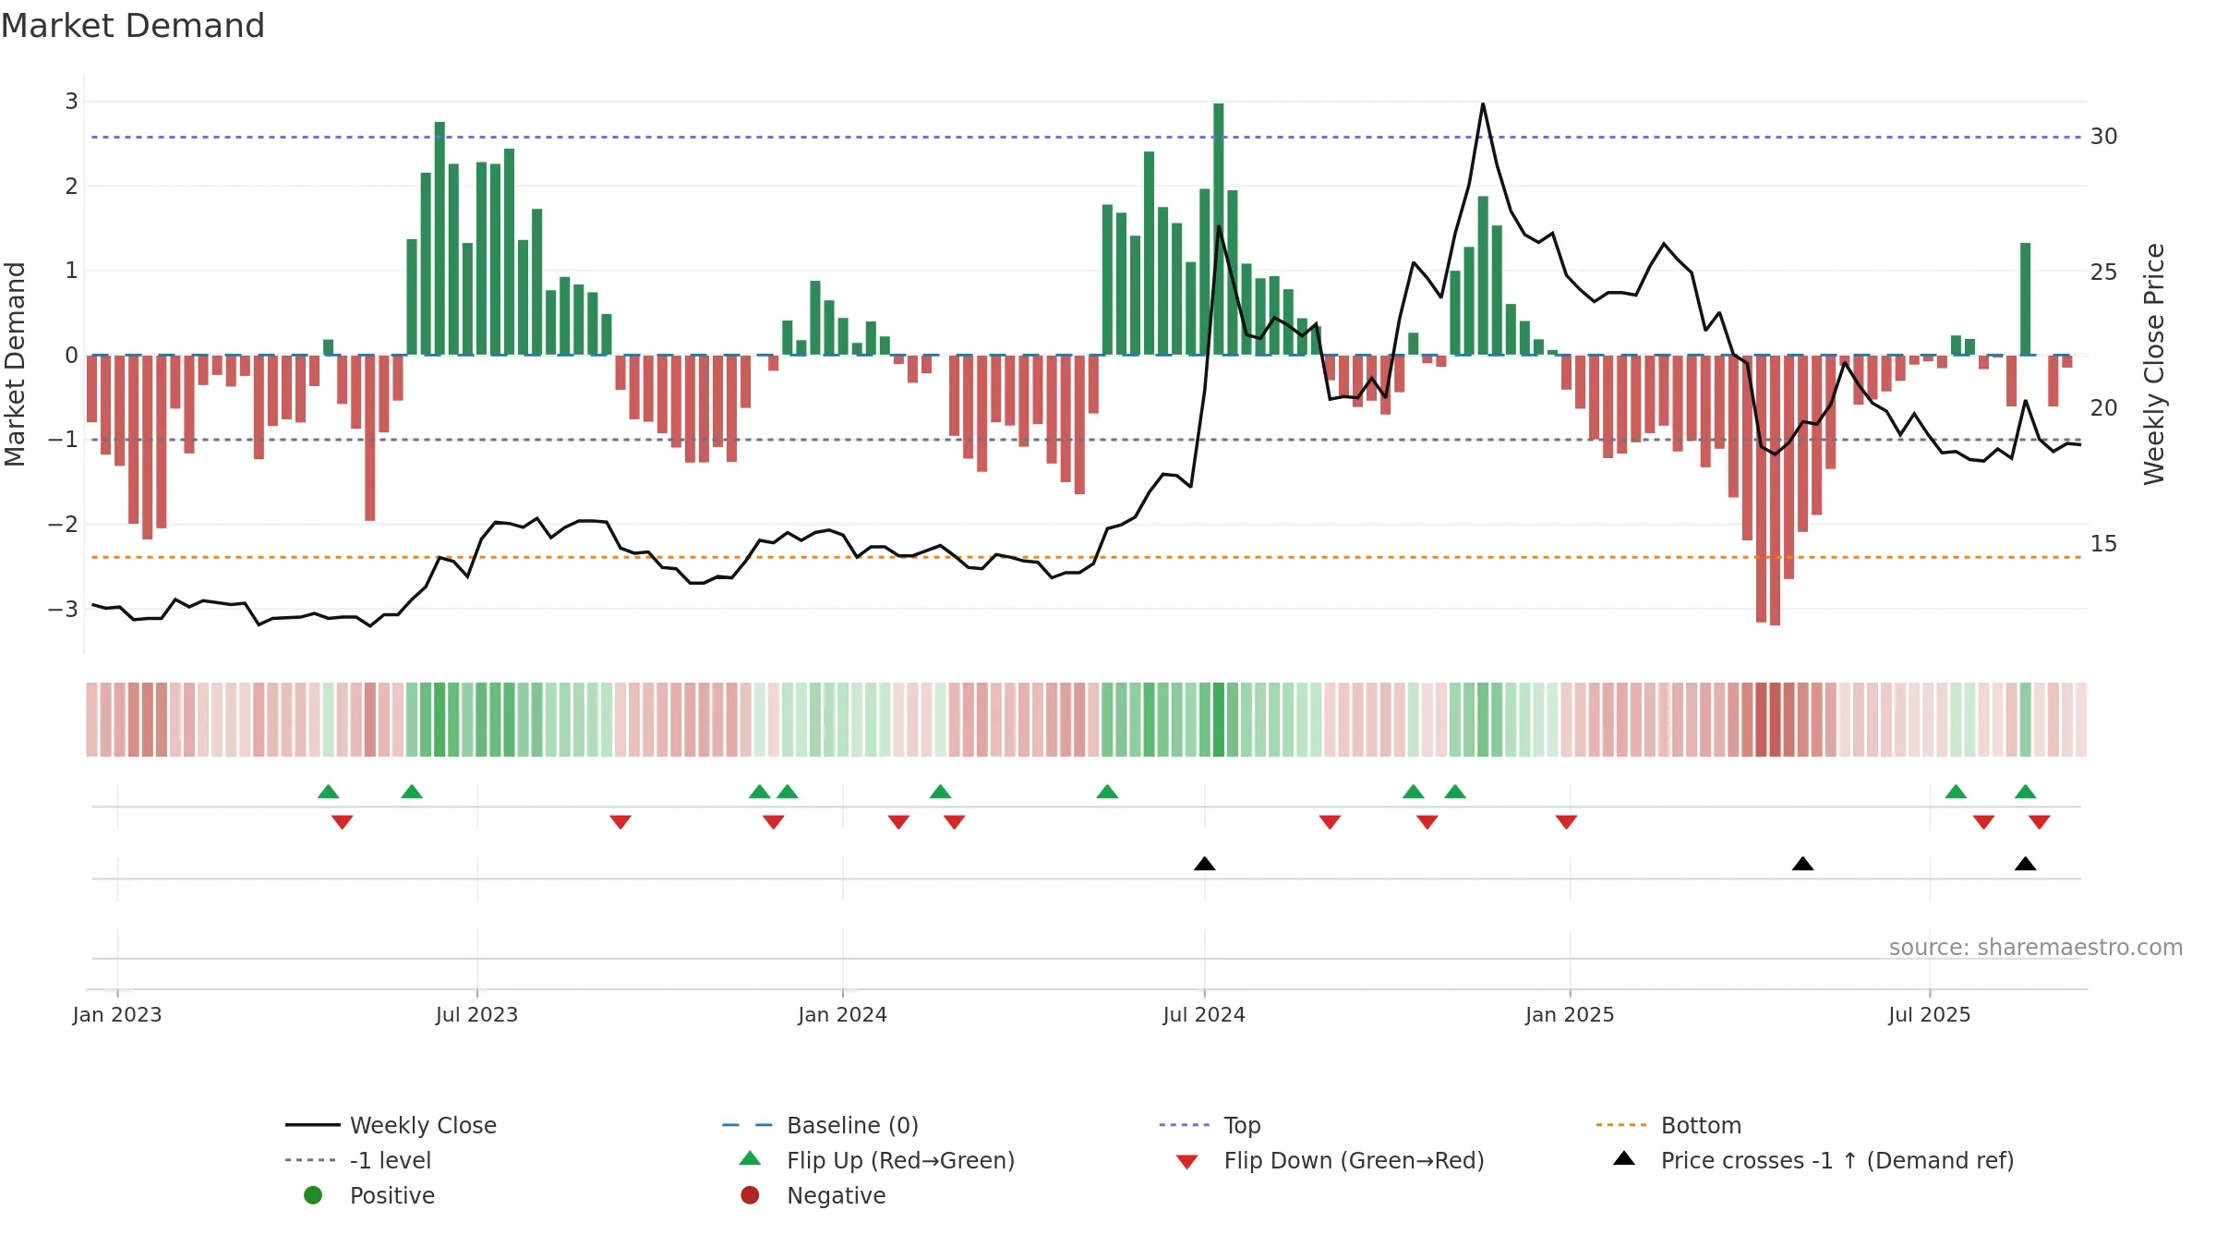
Task: Click the Market Demand y-axis title
Action: [15, 364]
